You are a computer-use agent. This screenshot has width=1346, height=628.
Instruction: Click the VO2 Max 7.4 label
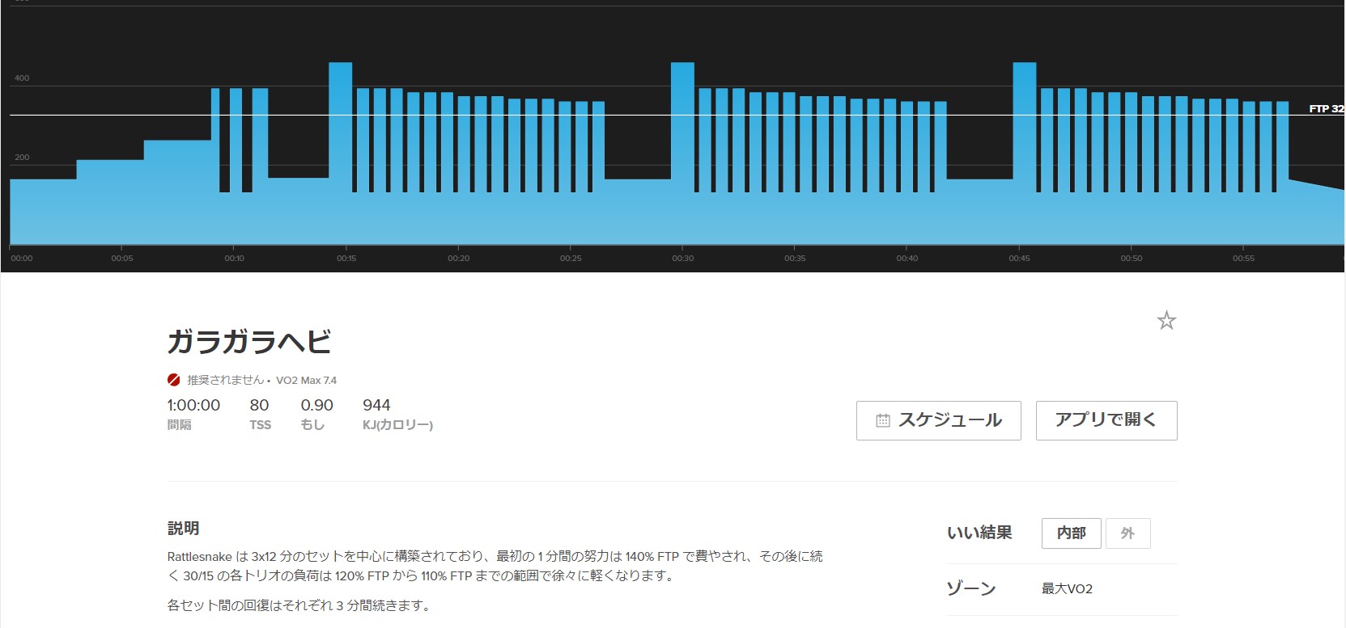click(x=306, y=380)
